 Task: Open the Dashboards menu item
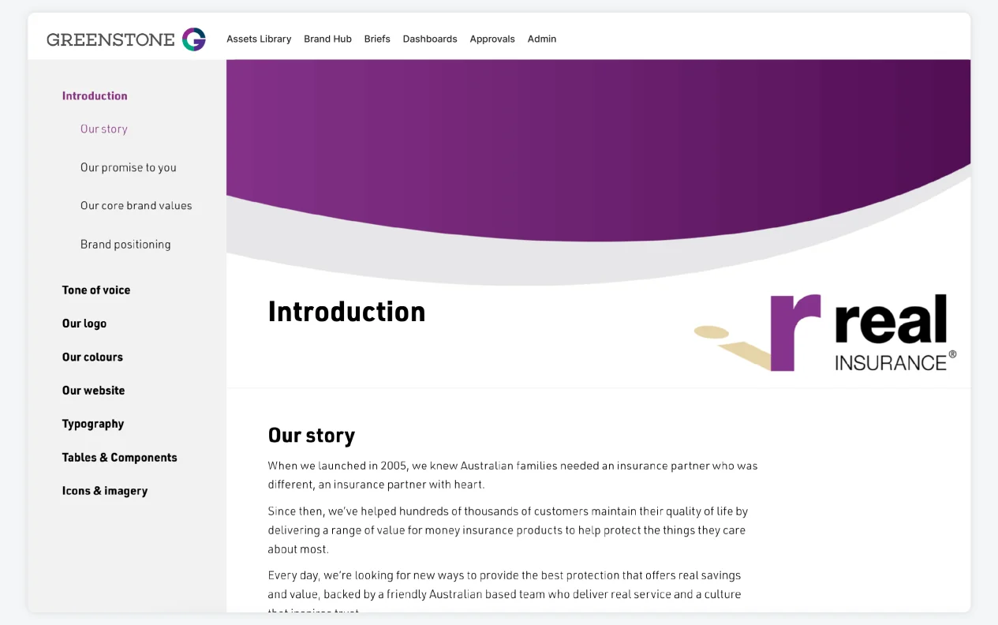pos(430,39)
